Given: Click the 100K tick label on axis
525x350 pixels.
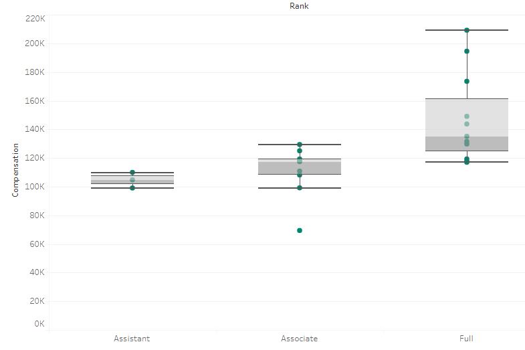Looking at the screenshot, I should [35, 187].
